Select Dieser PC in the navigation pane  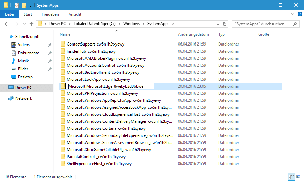click(26, 88)
